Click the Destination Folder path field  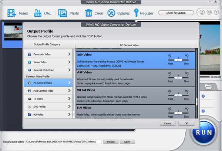(64, 142)
